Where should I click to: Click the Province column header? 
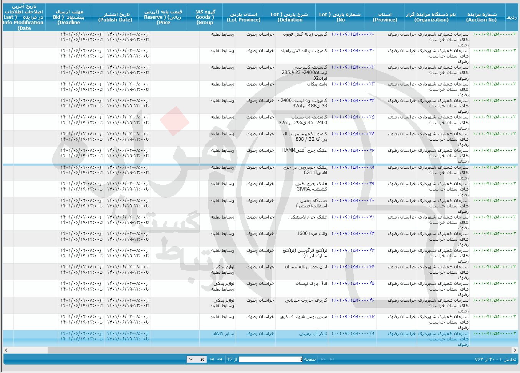385,17
